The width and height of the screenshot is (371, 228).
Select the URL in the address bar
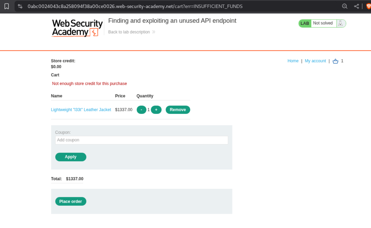(x=135, y=6)
